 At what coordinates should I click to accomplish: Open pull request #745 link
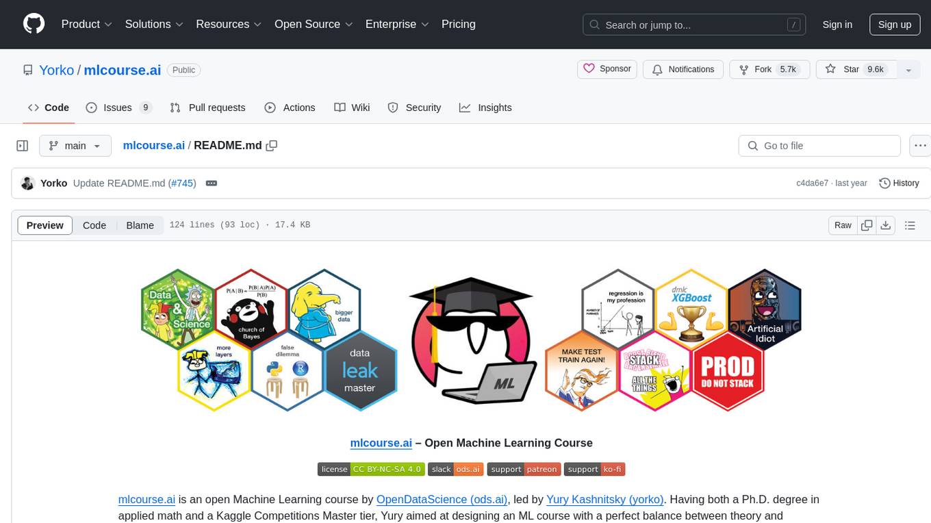(182, 183)
